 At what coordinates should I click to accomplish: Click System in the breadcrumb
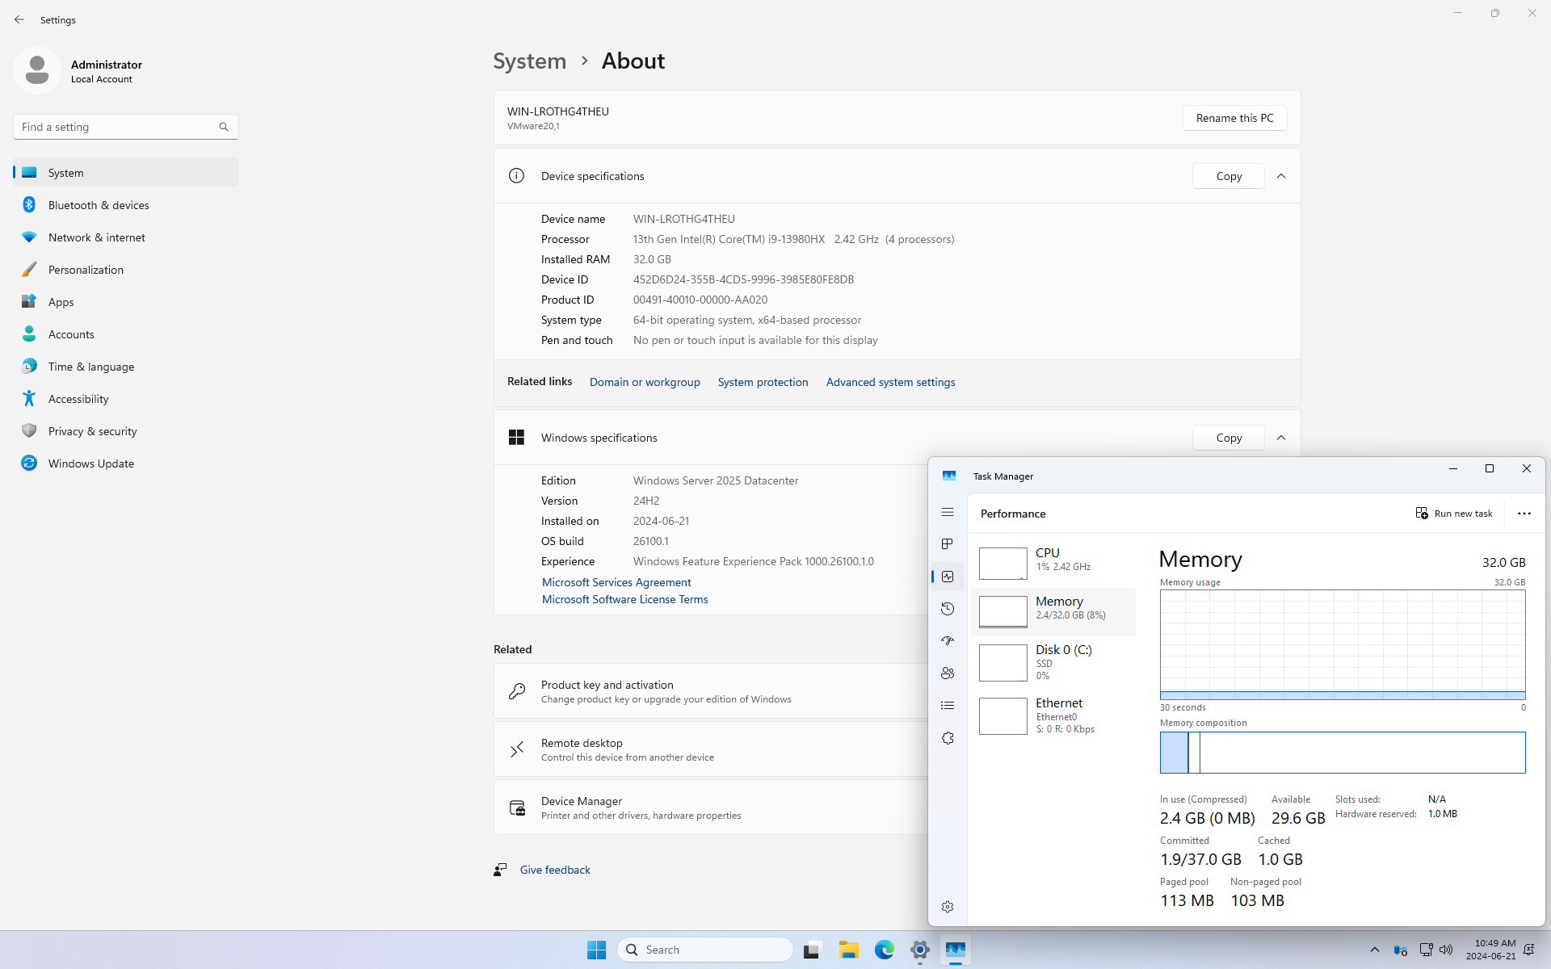[530, 61]
